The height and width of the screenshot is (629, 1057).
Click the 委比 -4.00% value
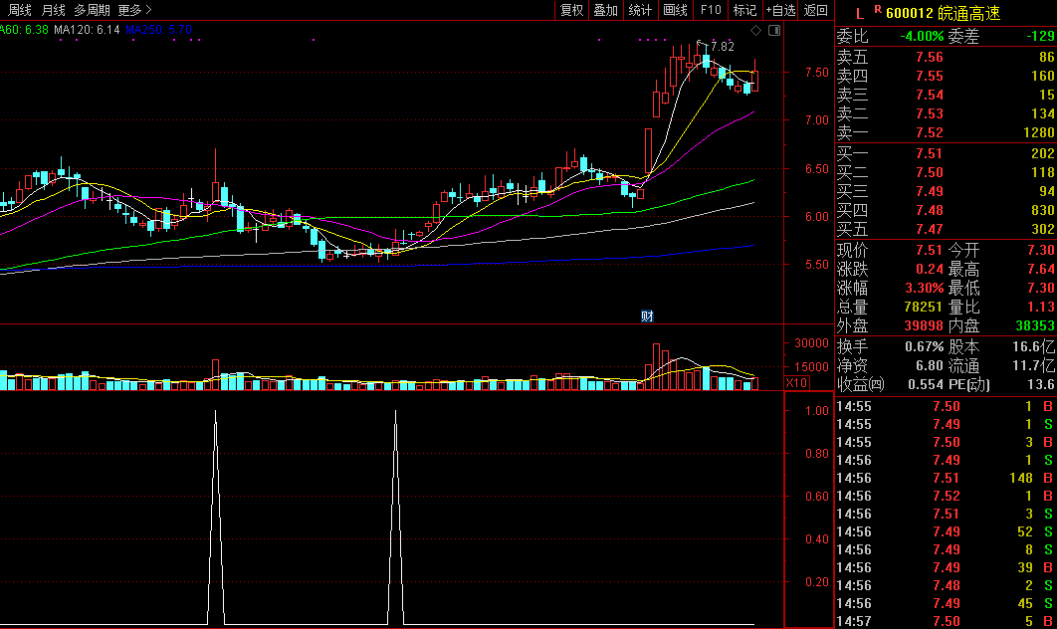[x=922, y=37]
